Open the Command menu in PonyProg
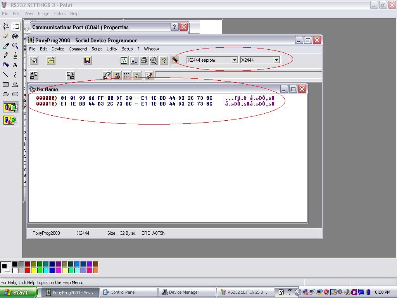This screenshot has width=397, height=298. pyautogui.click(x=78, y=49)
